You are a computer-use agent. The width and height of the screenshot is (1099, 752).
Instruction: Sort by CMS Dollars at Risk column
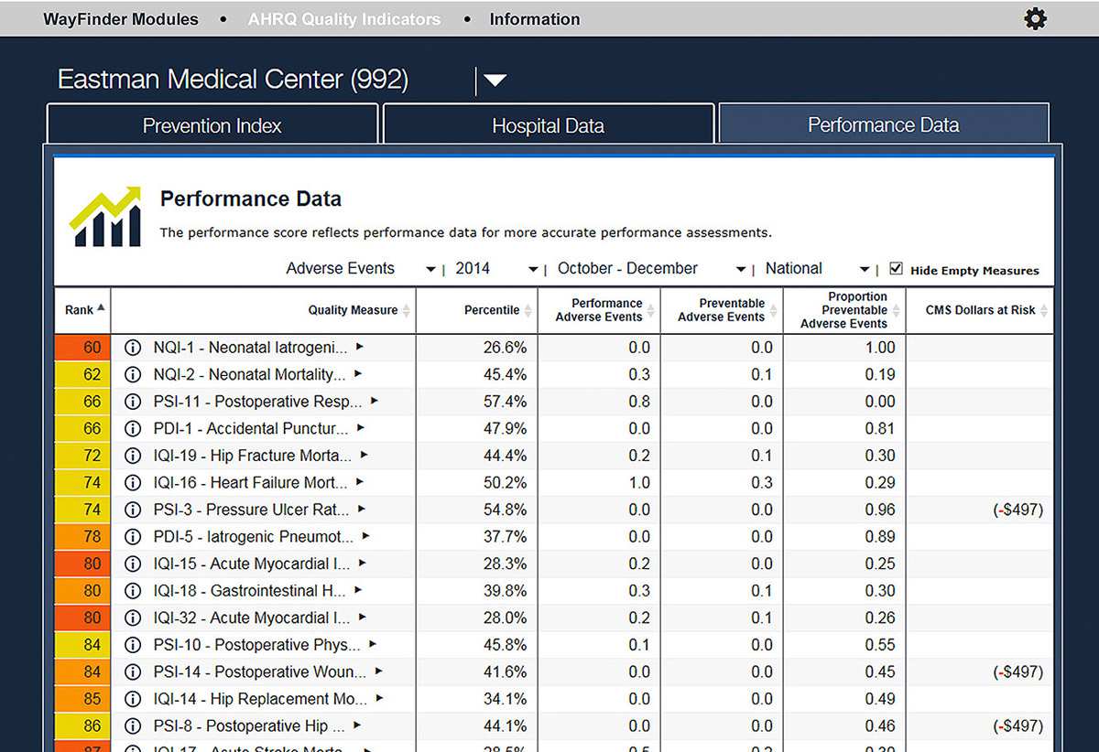(x=1044, y=311)
